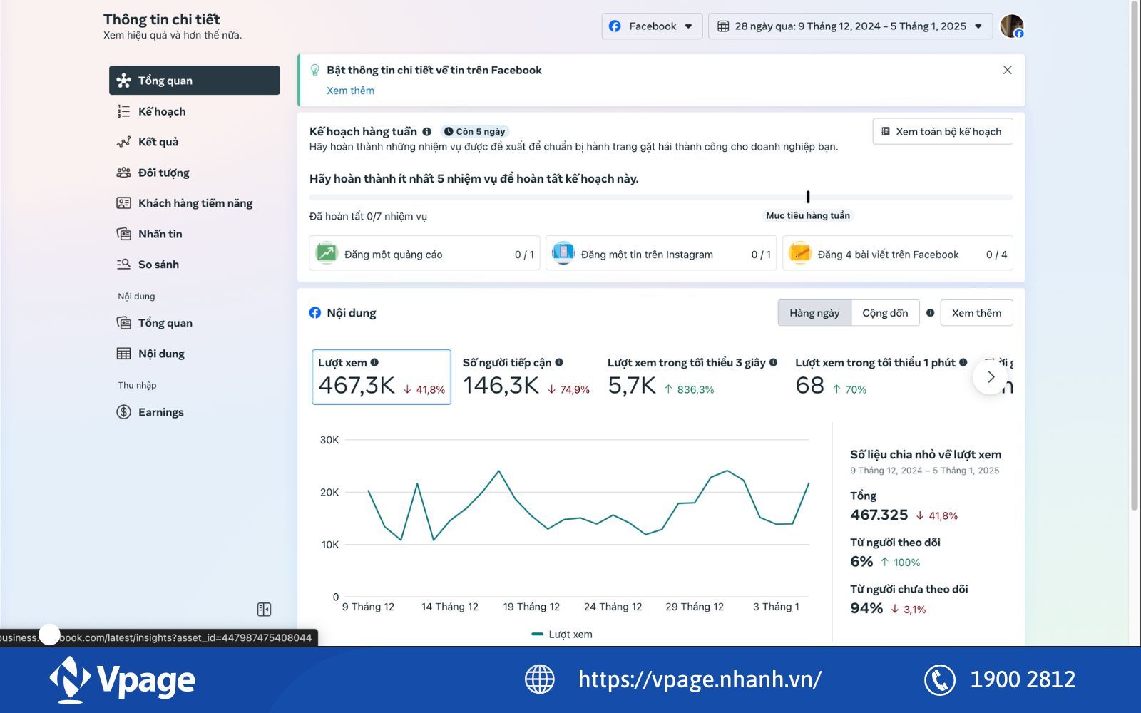Viewport: 1141px width, 713px height.
Task: Click the Tổng quan flower icon
Action: (123, 81)
